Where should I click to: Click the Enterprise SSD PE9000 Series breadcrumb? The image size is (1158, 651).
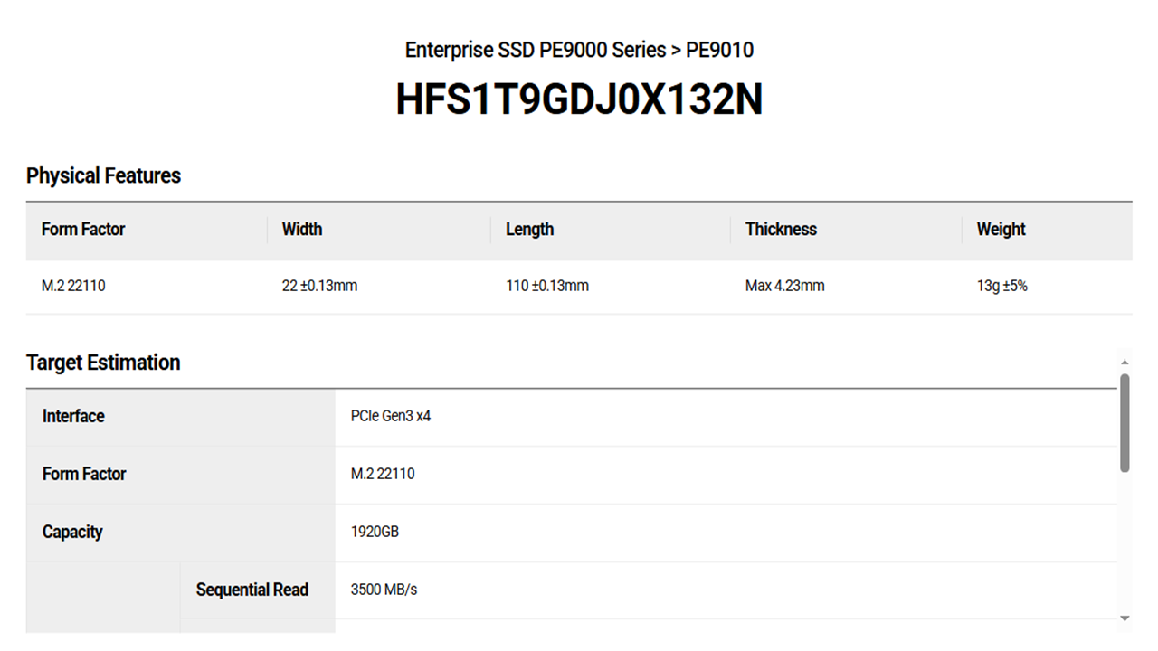click(536, 50)
